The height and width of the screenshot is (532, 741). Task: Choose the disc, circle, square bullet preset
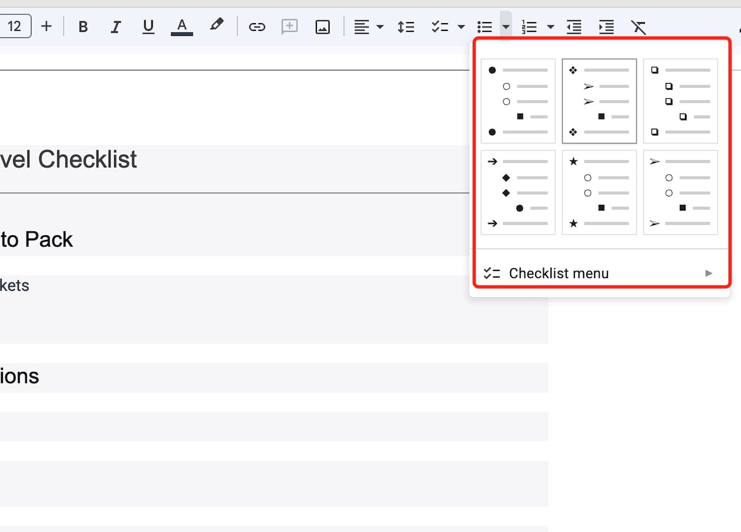[x=518, y=101]
